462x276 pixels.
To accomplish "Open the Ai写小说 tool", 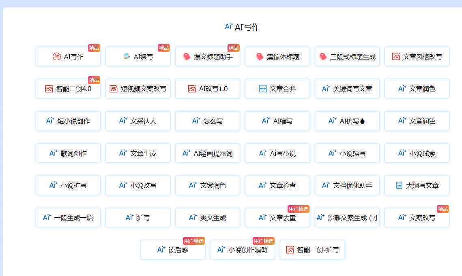I will point(277,153).
